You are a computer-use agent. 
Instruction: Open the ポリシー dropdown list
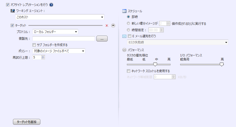(83, 51)
